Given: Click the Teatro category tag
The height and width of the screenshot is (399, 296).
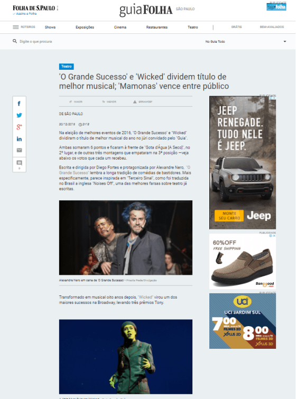Looking at the screenshot, I should click(x=67, y=67).
